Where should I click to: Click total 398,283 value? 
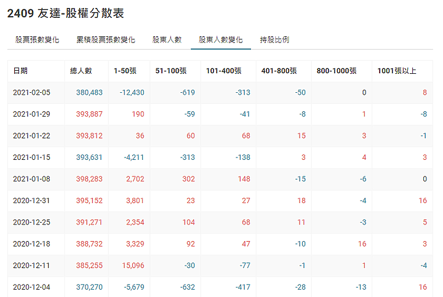tap(89, 179)
